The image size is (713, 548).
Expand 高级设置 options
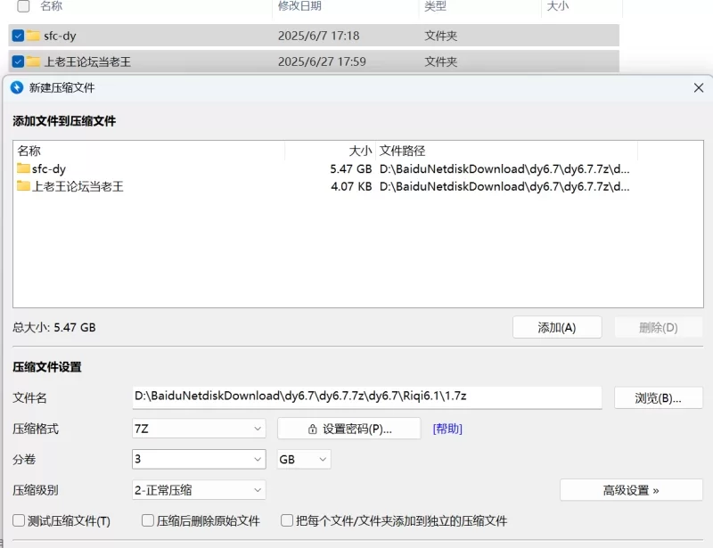pos(631,490)
